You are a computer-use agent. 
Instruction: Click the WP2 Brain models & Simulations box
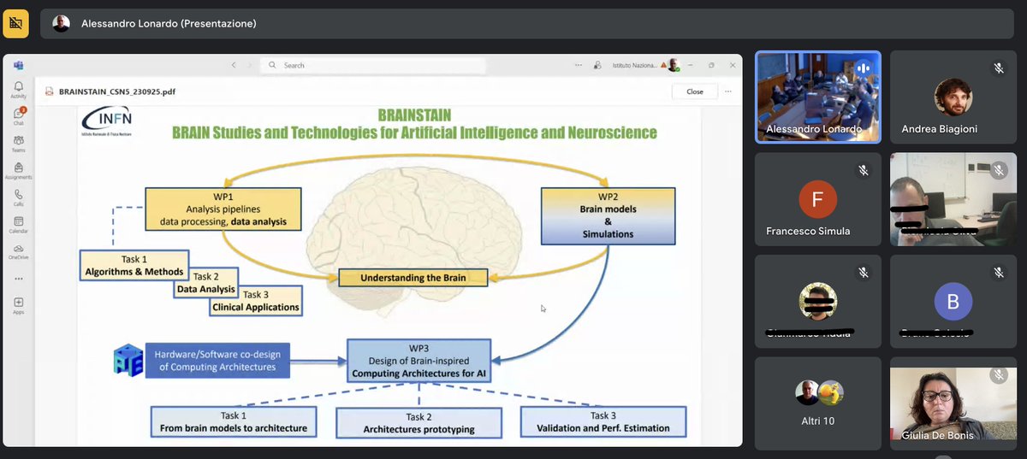click(x=608, y=215)
